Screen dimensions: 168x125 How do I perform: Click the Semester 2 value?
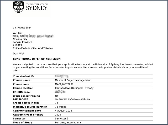pos(62,119)
